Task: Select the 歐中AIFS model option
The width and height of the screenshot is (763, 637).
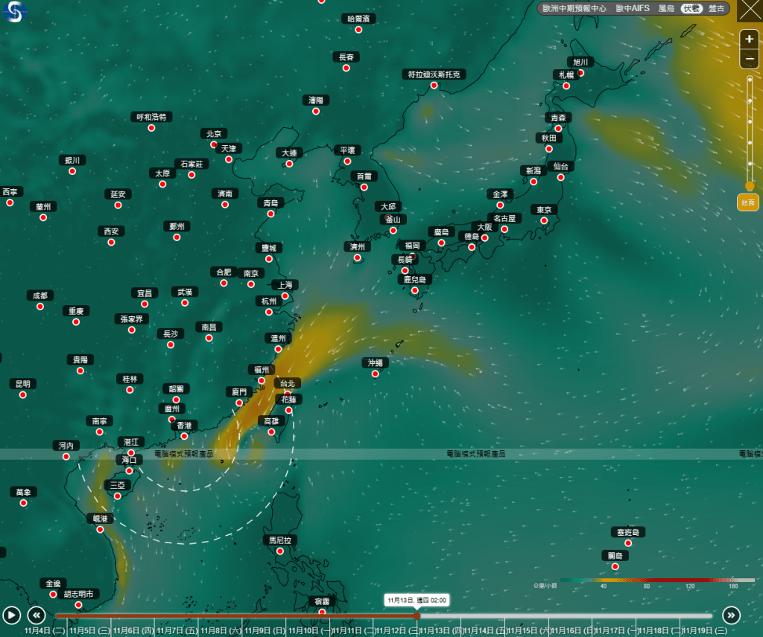Action: click(632, 8)
